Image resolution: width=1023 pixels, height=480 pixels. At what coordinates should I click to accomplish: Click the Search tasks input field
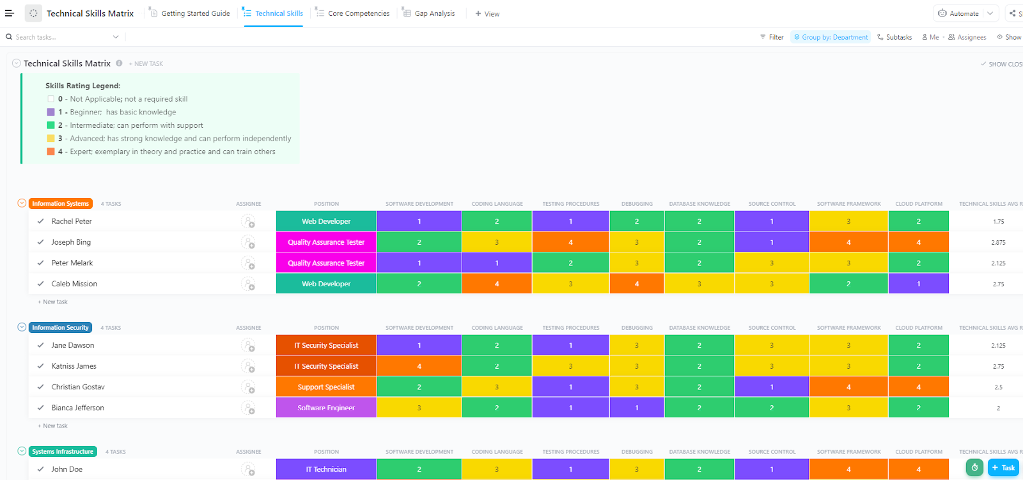pos(62,37)
